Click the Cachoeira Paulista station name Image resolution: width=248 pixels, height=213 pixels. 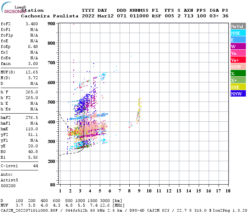click(50, 16)
